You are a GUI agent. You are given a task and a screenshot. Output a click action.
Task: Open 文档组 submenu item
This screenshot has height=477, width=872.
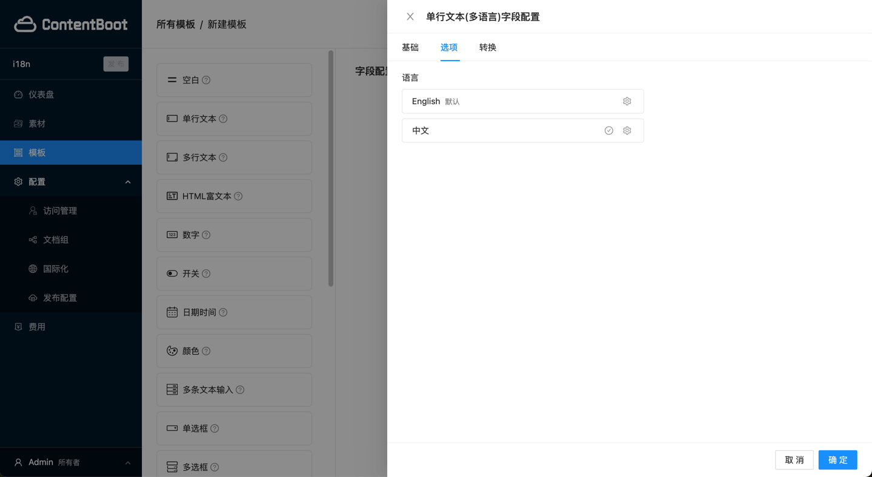(71, 240)
